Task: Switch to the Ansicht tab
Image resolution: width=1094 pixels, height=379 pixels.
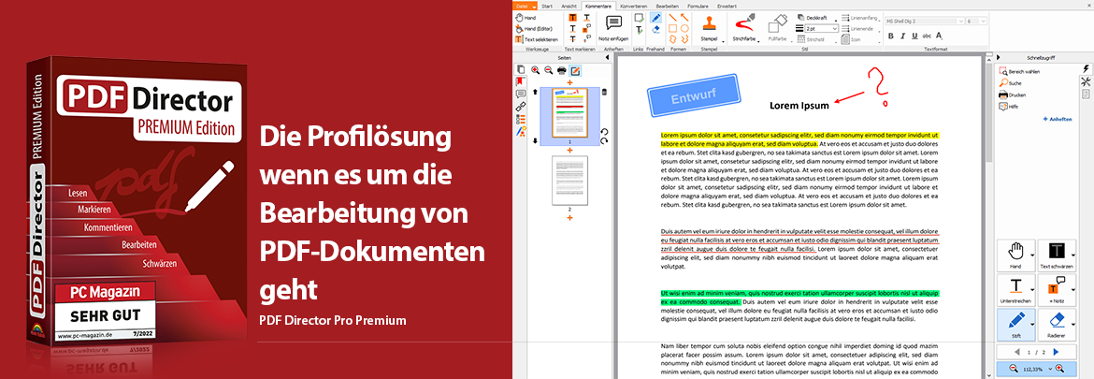Action: (x=569, y=6)
